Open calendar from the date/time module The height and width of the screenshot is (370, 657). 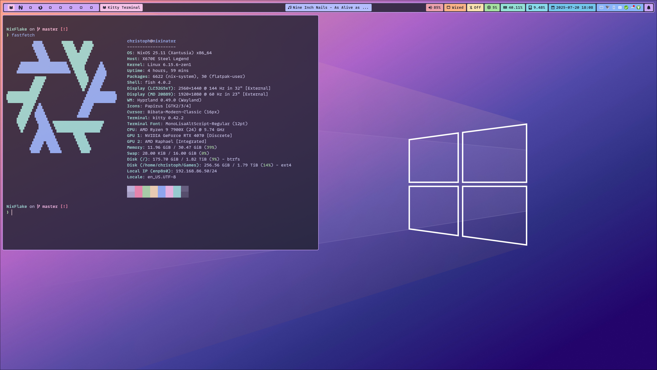(572, 7)
